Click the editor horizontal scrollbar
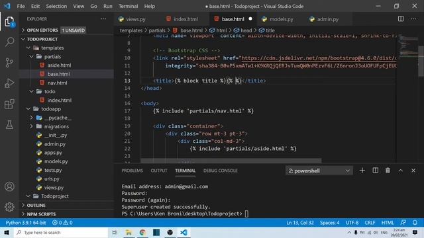The image size is (424, 238). point(231,161)
